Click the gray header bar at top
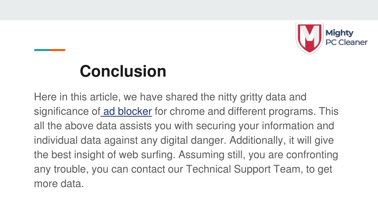This screenshot has height=212, width=378. pyautogui.click(x=189, y=10)
